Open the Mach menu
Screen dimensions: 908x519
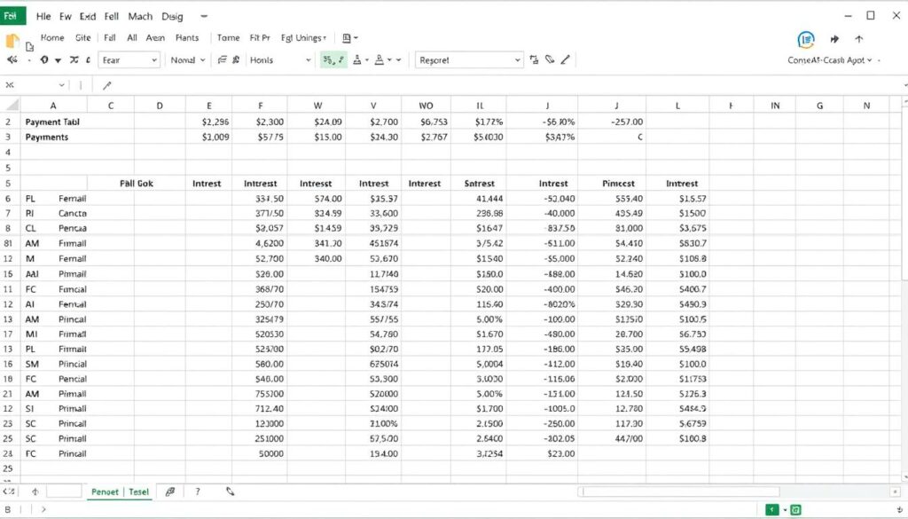140,16
